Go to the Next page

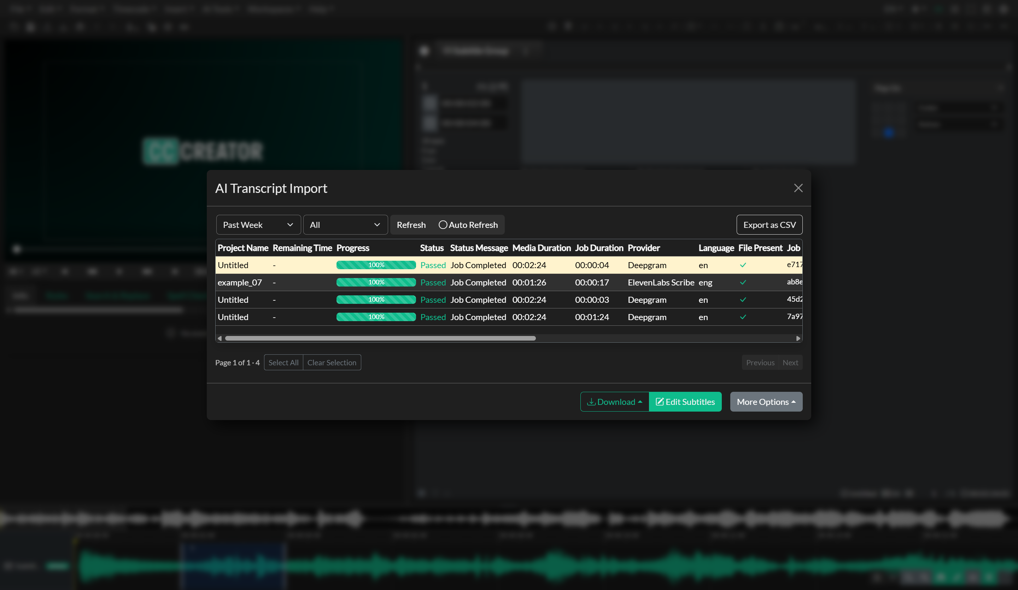tap(790, 362)
